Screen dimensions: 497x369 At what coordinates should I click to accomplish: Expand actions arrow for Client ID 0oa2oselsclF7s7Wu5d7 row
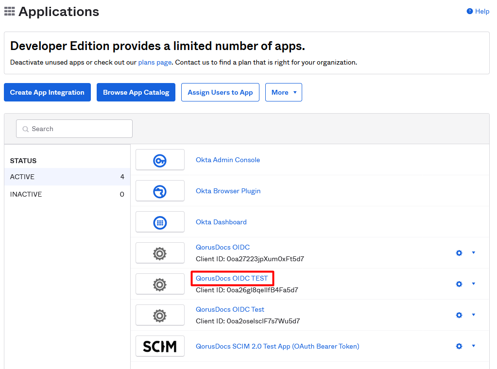click(474, 315)
